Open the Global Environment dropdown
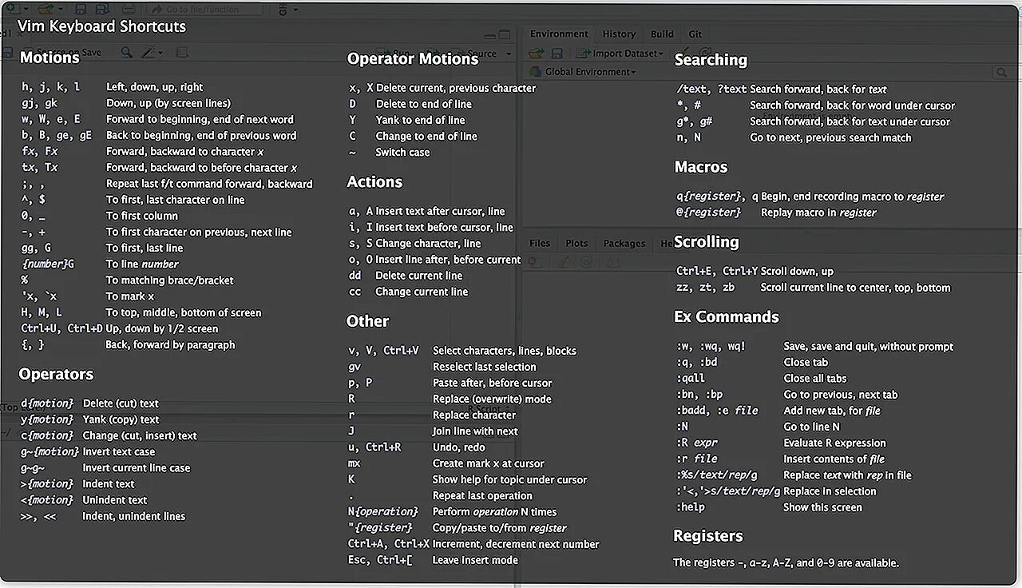This screenshot has width=1022, height=588. (590, 72)
